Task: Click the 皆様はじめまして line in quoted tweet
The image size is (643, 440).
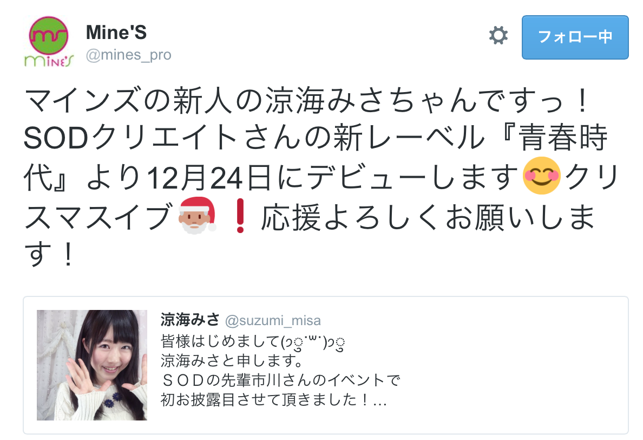Action: point(253,342)
